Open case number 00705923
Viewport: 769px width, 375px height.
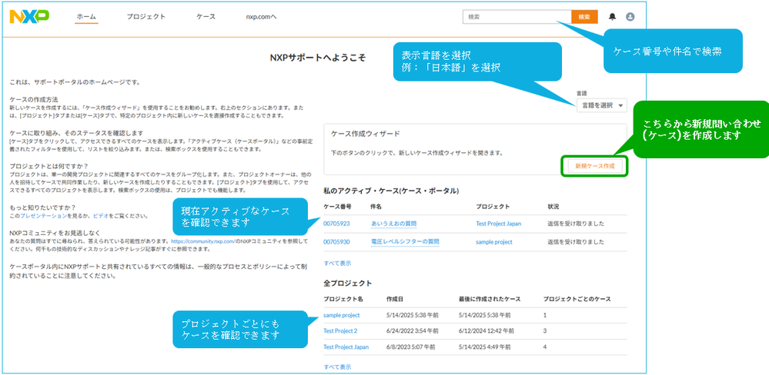(336, 224)
